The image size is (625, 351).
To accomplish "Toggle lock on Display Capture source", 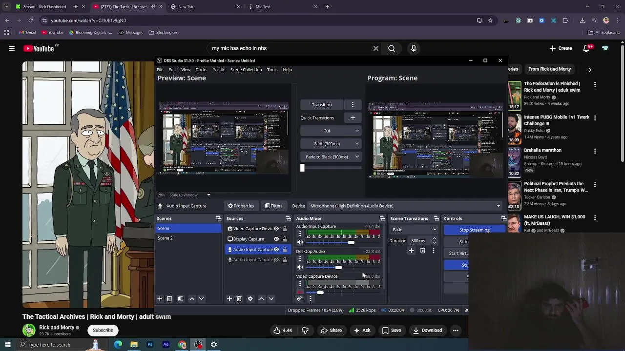I will 285,239.
